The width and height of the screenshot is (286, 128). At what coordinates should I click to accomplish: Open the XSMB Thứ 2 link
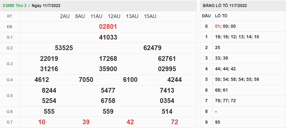(x=15, y=6)
